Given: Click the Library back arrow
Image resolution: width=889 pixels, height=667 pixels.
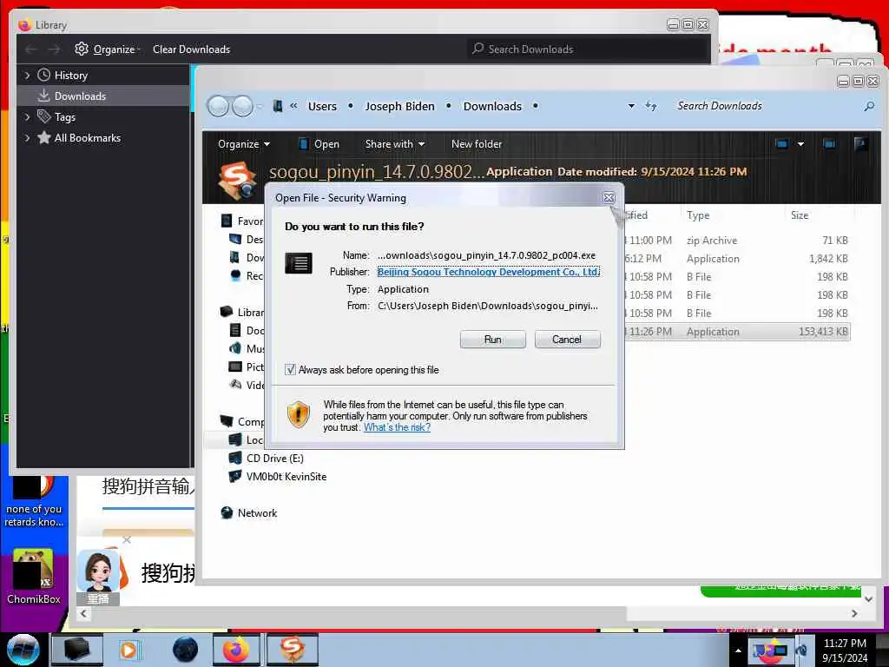Looking at the screenshot, I should [x=31, y=50].
